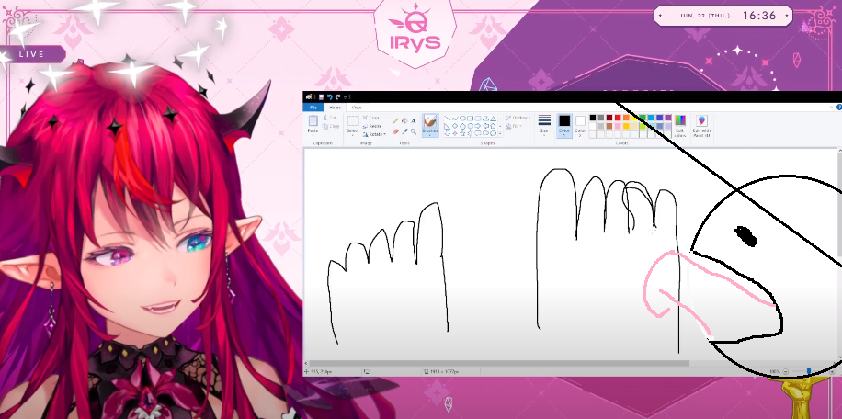The height and width of the screenshot is (419, 842).
Task: Open the Paint help question mark icon
Action: [x=838, y=108]
